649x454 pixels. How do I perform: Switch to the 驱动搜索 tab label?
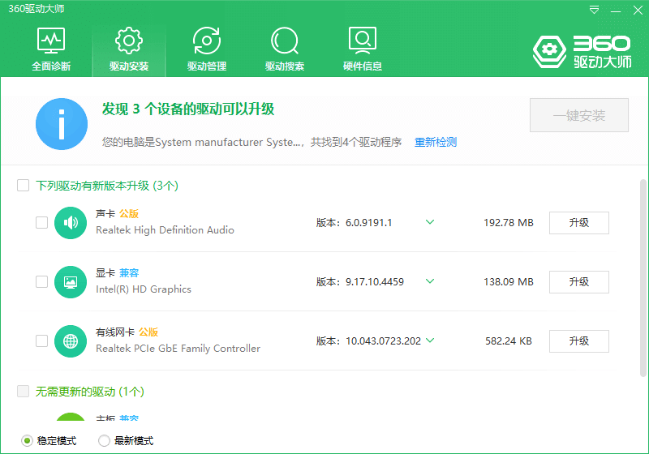pos(285,66)
